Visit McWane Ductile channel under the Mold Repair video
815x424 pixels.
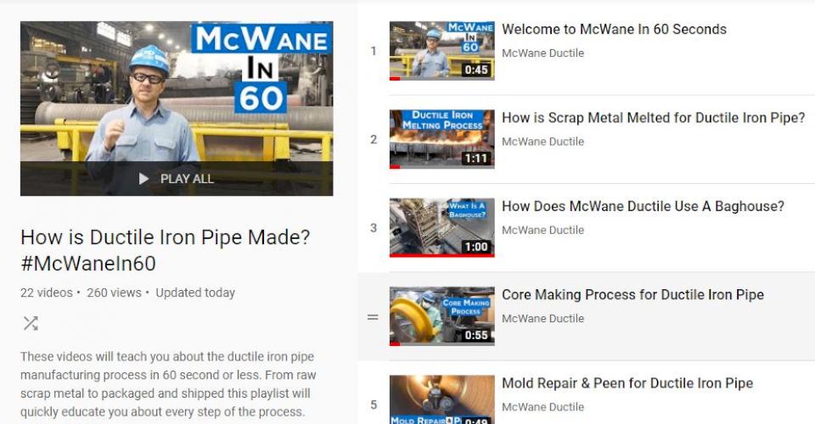[542, 407]
